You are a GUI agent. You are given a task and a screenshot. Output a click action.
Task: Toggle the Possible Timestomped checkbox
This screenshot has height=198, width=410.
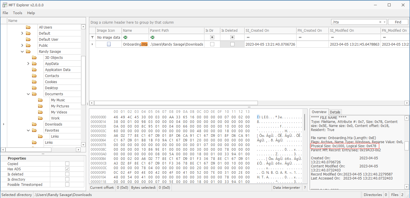click(67, 184)
